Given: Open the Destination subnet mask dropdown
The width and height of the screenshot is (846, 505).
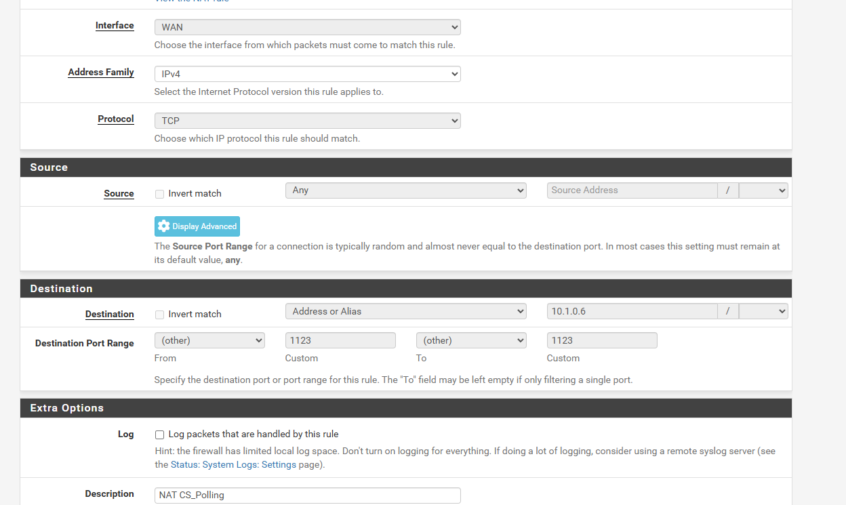Looking at the screenshot, I should point(763,311).
